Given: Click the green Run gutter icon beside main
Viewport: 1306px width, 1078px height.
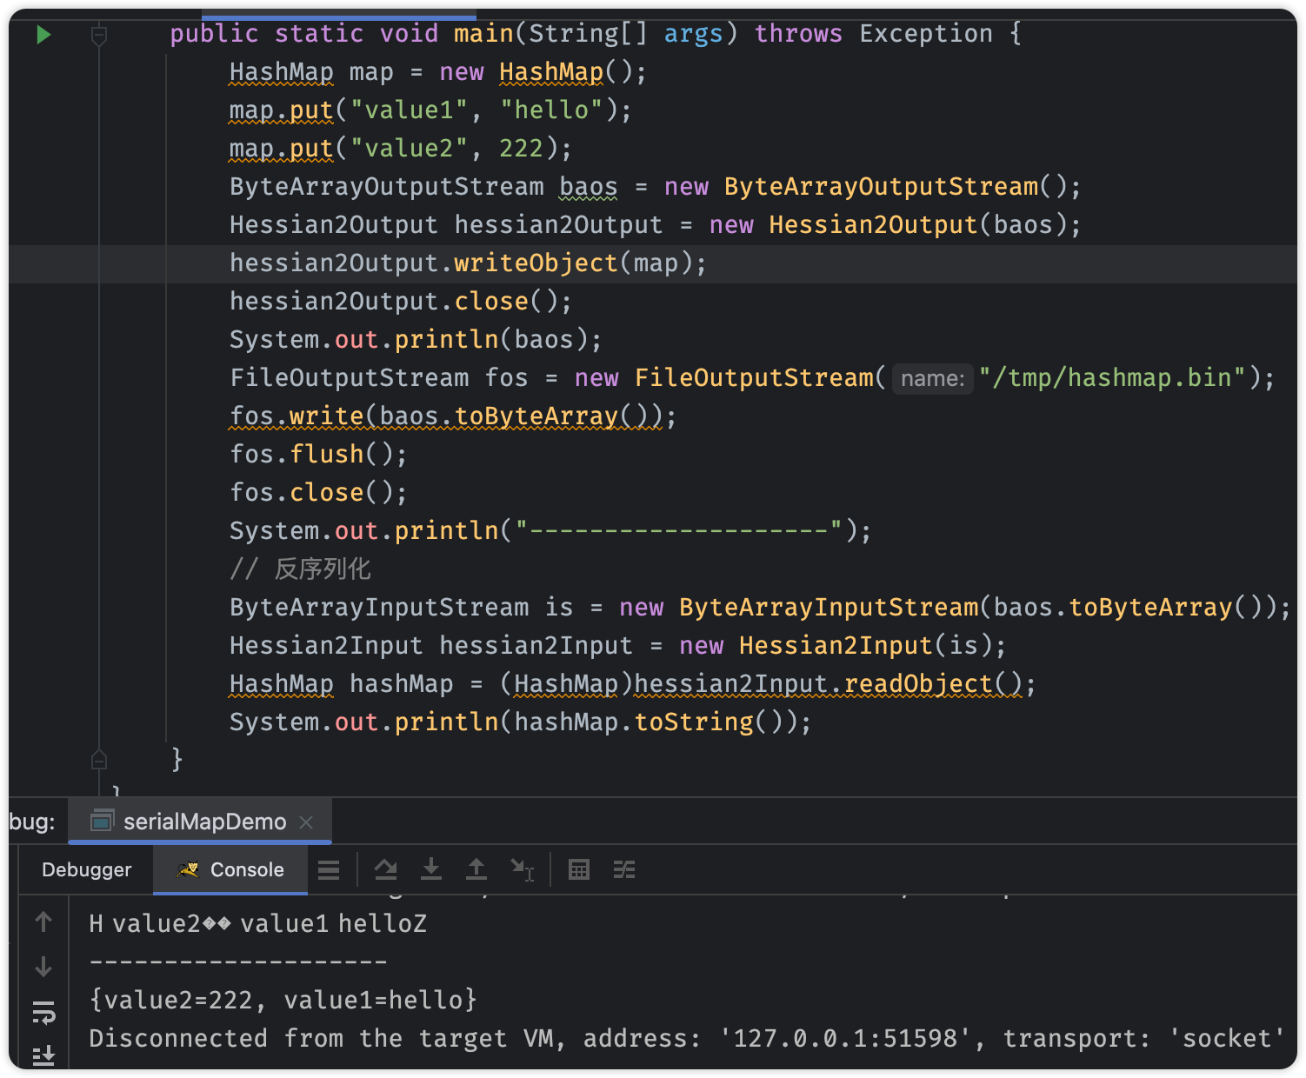Looking at the screenshot, I should [x=43, y=35].
